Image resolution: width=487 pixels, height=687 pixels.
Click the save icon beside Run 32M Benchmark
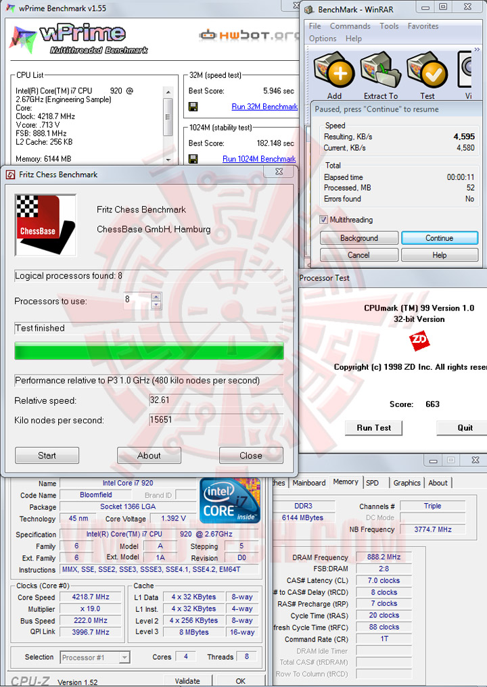(x=193, y=106)
